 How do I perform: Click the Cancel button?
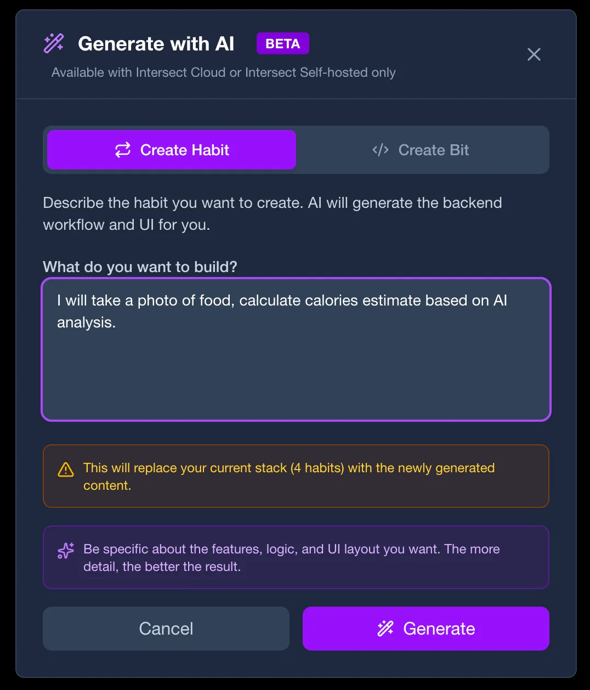click(166, 629)
